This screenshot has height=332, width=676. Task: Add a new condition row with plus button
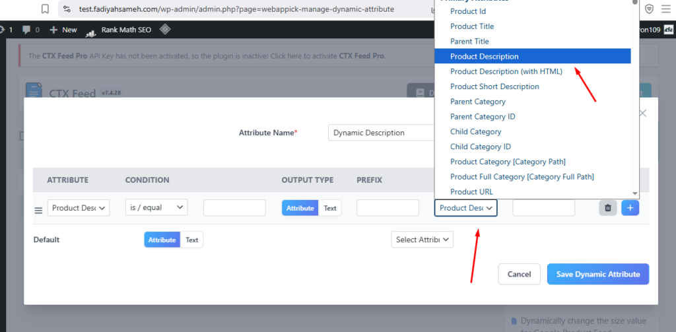(630, 208)
